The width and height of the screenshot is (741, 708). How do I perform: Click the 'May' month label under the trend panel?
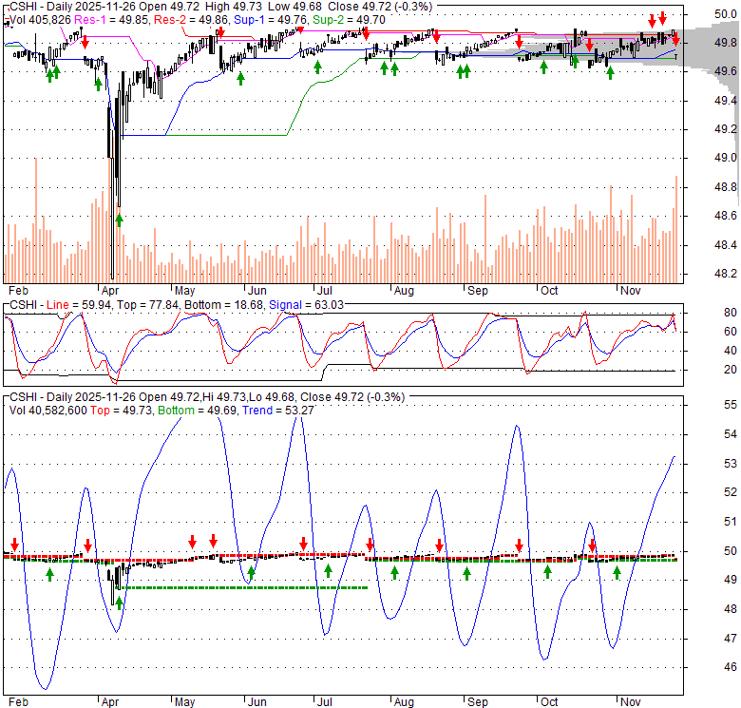pos(184,702)
